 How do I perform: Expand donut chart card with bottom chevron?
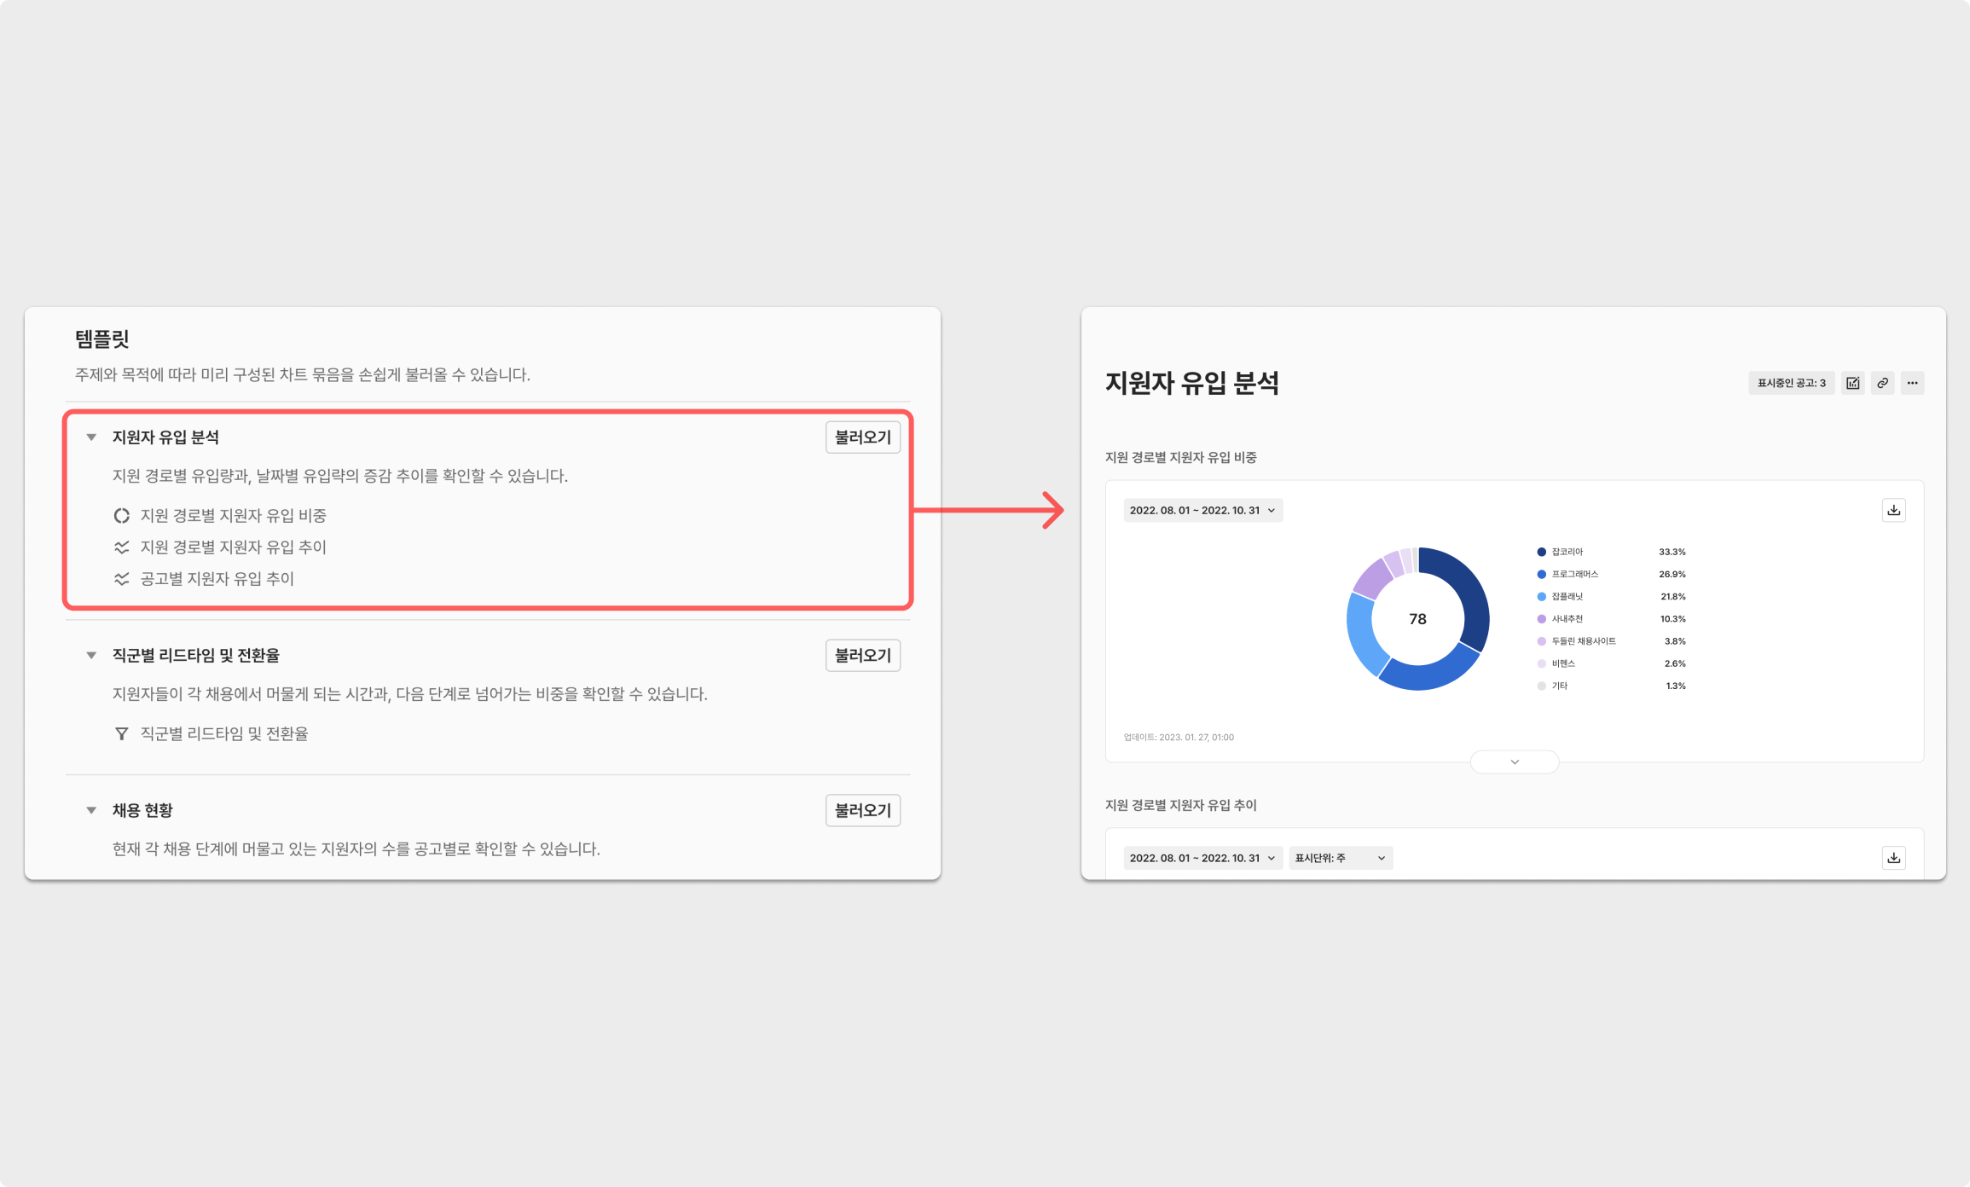click(1515, 761)
